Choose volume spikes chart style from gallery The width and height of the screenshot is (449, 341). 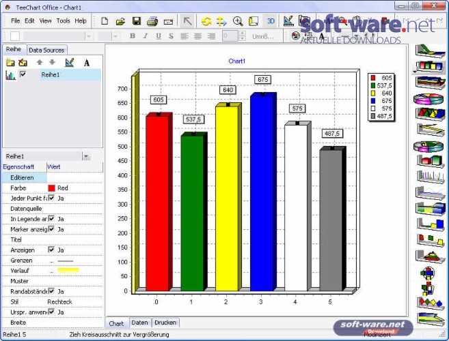tap(430, 177)
